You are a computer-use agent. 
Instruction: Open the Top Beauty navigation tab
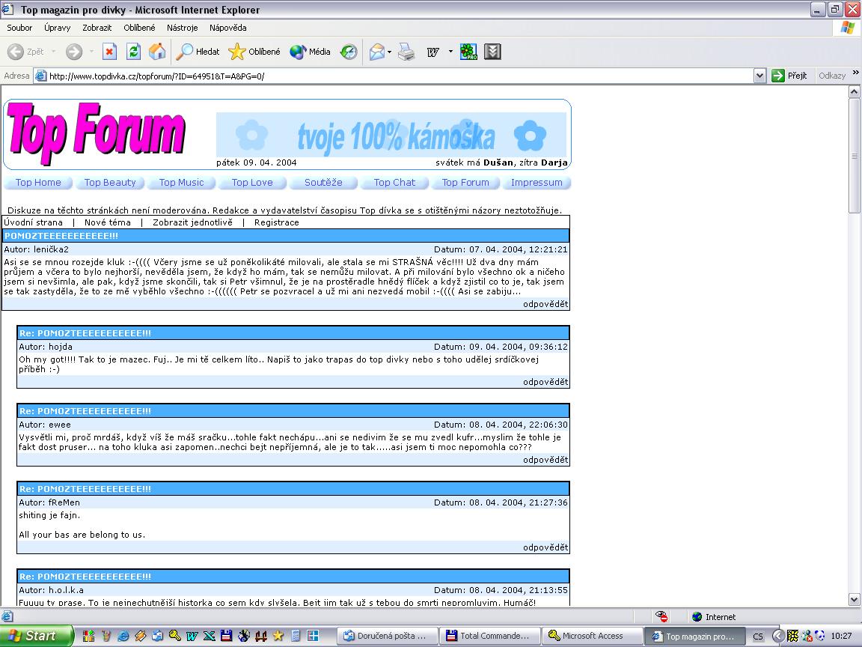(x=110, y=183)
